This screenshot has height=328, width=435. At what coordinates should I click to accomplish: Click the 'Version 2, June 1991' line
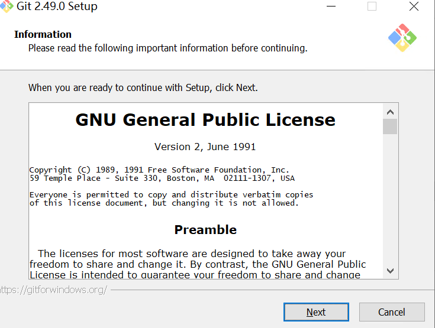[205, 147]
